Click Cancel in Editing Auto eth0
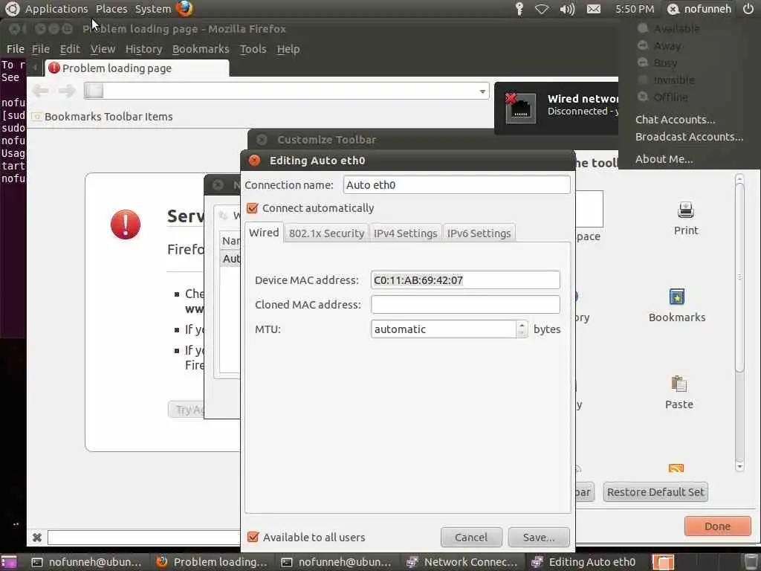Image resolution: width=761 pixels, height=571 pixels. 470,537
